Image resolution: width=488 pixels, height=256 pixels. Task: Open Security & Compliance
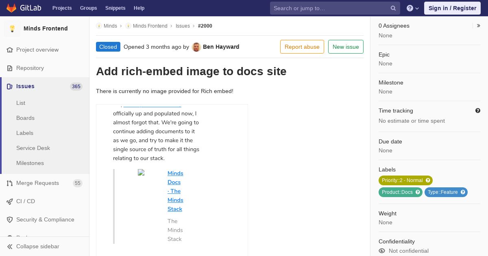point(45,219)
